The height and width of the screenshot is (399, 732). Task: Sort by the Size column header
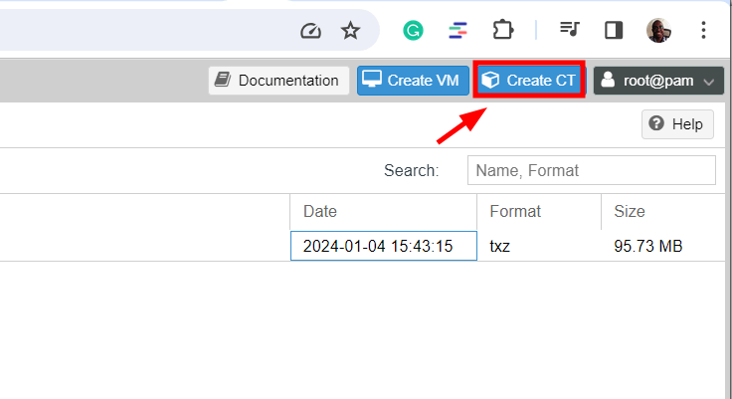coord(661,211)
